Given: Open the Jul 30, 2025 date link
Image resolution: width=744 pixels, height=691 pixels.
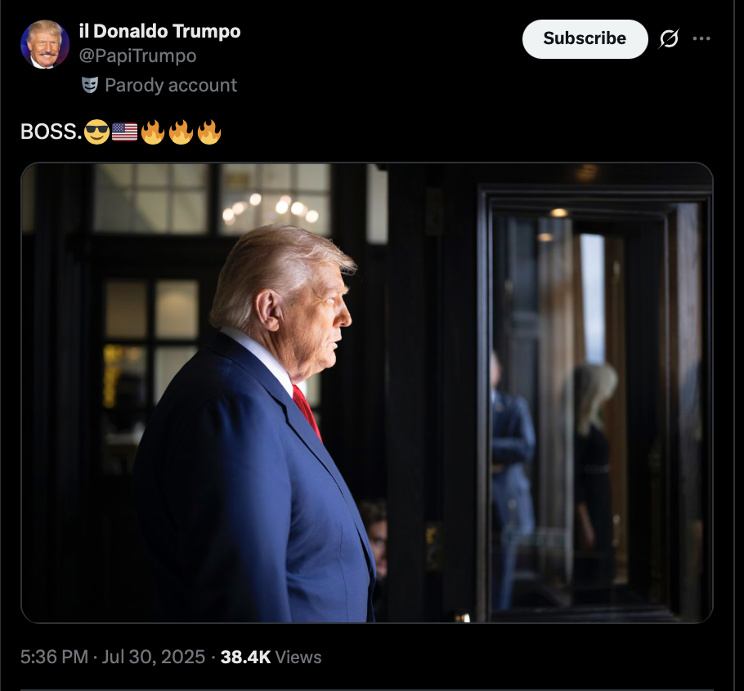Looking at the screenshot, I should tap(154, 657).
